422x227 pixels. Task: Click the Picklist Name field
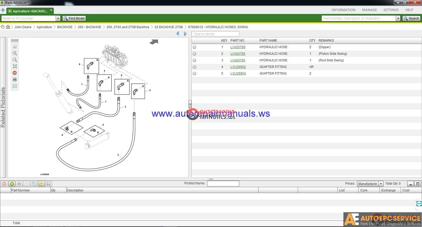point(223,184)
